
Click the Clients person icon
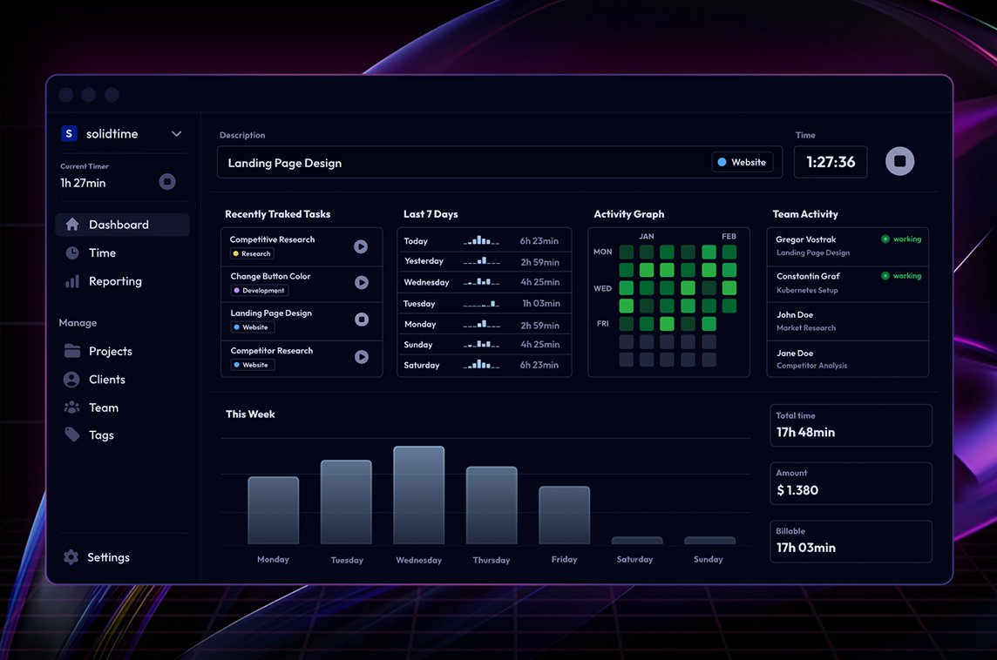coord(71,380)
